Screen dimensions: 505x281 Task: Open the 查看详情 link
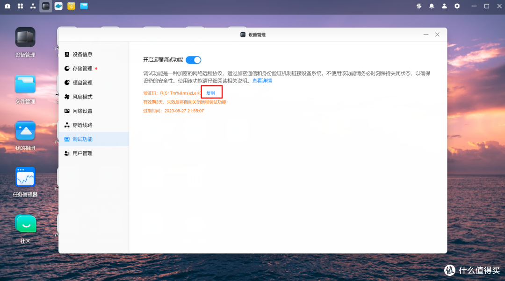click(x=262, y=81)
